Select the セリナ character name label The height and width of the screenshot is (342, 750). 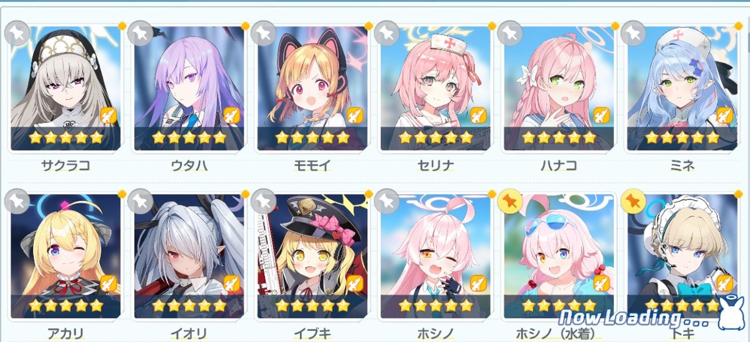[x=435, y=166]
